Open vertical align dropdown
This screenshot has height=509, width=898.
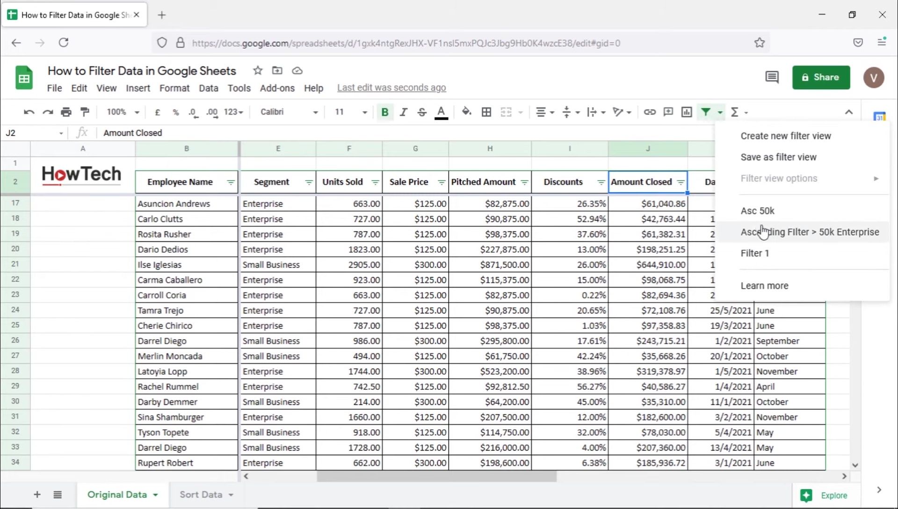(x=571, y=112)
